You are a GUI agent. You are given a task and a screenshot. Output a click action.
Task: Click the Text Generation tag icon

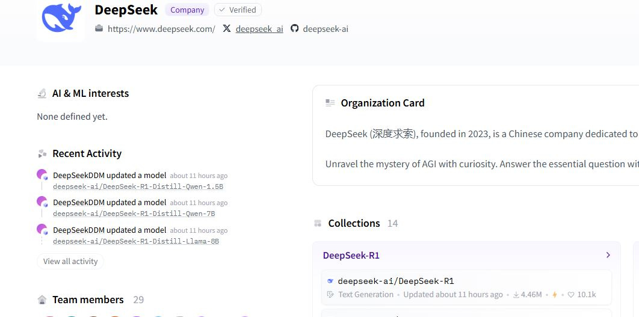[330, 295]
